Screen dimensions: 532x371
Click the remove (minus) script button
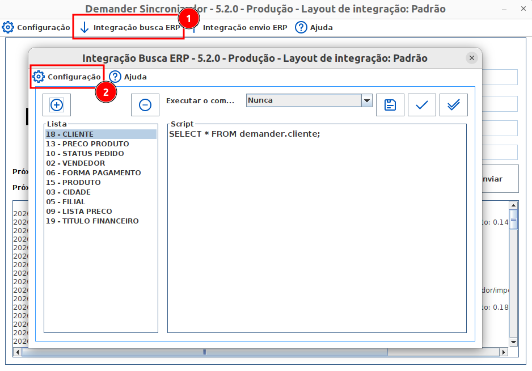tap(145, 105)
